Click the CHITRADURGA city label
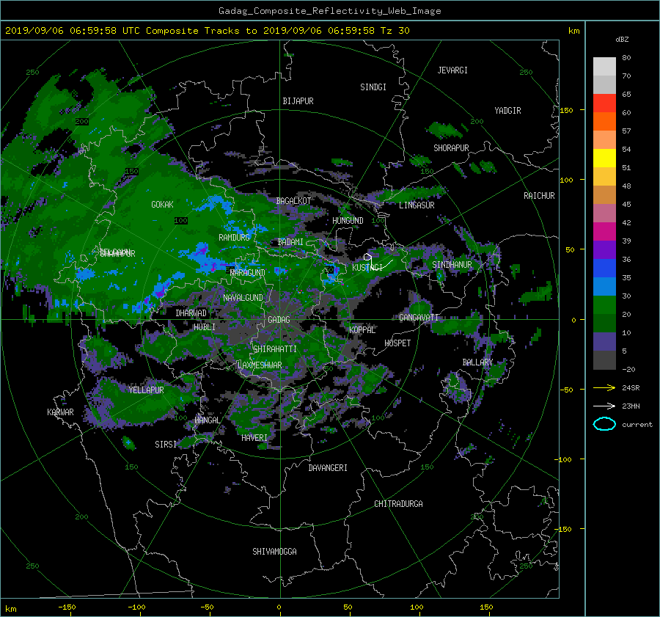The width and height of the screenshot is (660, 617). (398, 504)
